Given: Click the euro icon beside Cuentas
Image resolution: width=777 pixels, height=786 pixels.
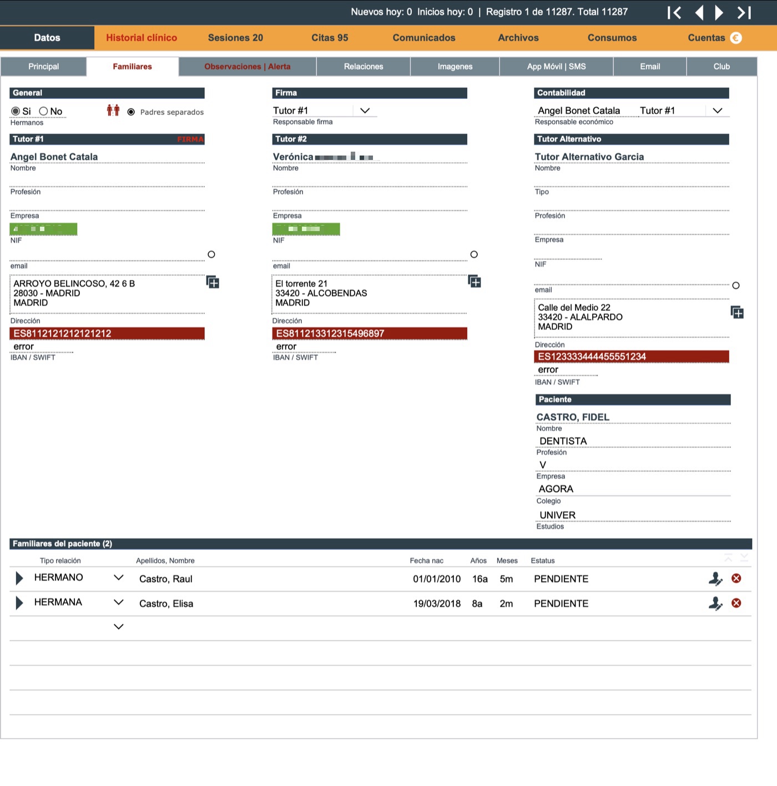Looking at the screenshot, I should click(x=736, y=38).
